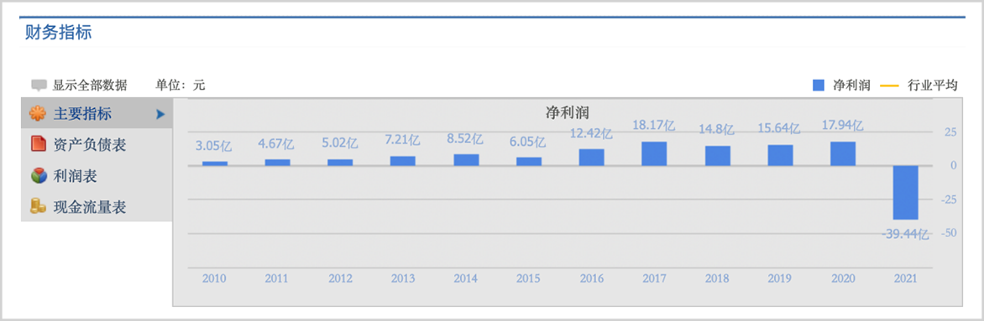Click the blue 净利润 legend swatch

pyautogui.click(x=819, y=85)
